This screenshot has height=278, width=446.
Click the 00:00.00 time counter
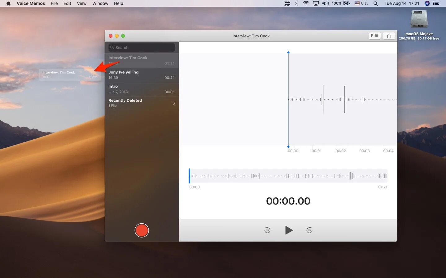288,201
